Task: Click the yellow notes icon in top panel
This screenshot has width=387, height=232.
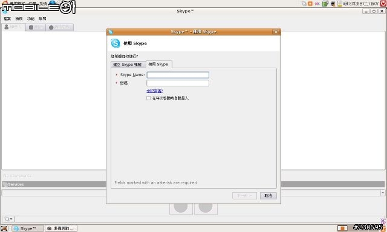Action: pyautogui.click(x=340, y=4)
